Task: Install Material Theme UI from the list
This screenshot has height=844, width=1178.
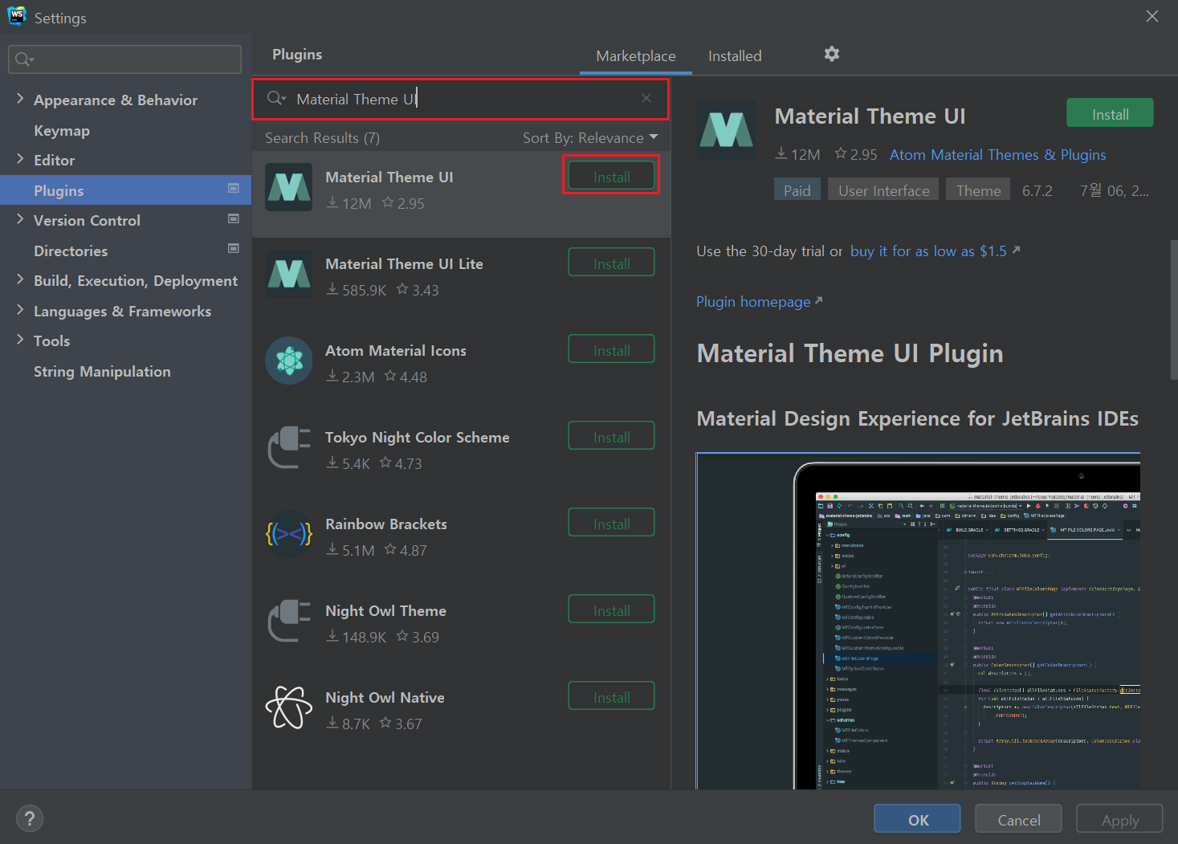Action: pyautogui.click(x=611, y=177)
